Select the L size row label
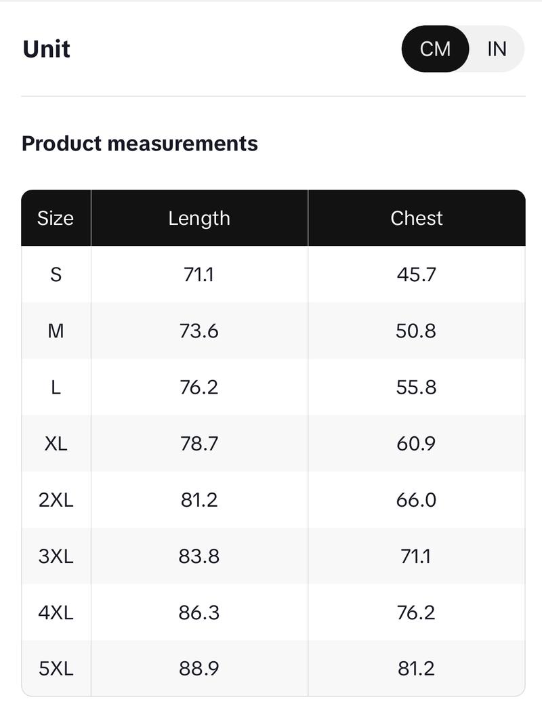 tap(56, 387)
